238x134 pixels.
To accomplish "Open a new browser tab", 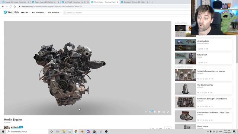I will pyautogui.click(x=152, y=2).
